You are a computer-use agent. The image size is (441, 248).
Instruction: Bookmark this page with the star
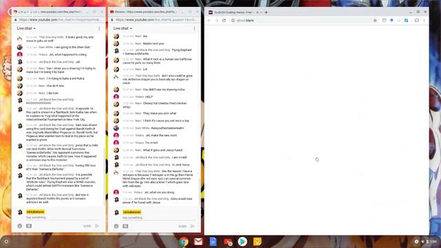pos(375,20)
